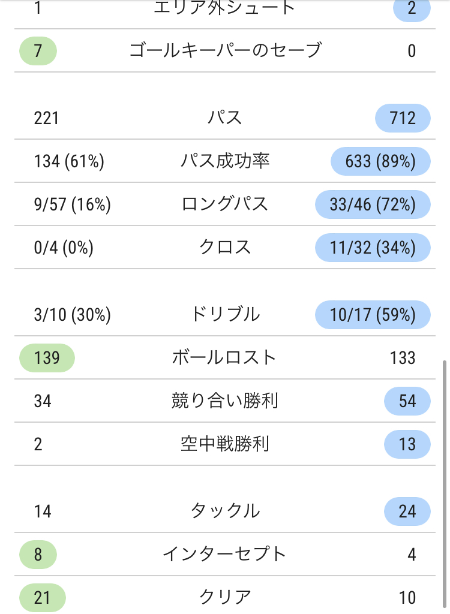
Task: Tap the green 8 intercepts badge
Action: [38, 555]
